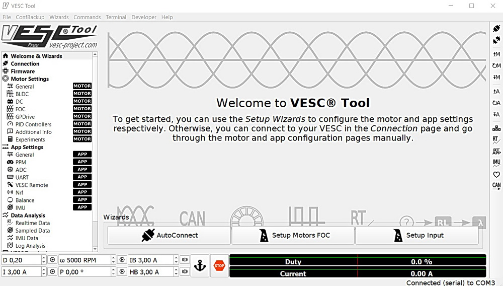
Task: Click the connect plug icon in right toolbar
Action: tap(496, 29)
